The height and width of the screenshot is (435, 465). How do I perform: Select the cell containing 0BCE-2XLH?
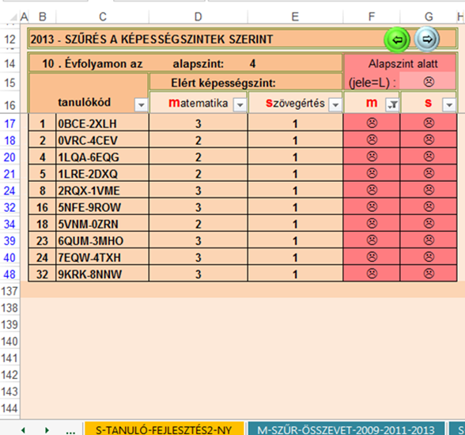click(102, 123)
